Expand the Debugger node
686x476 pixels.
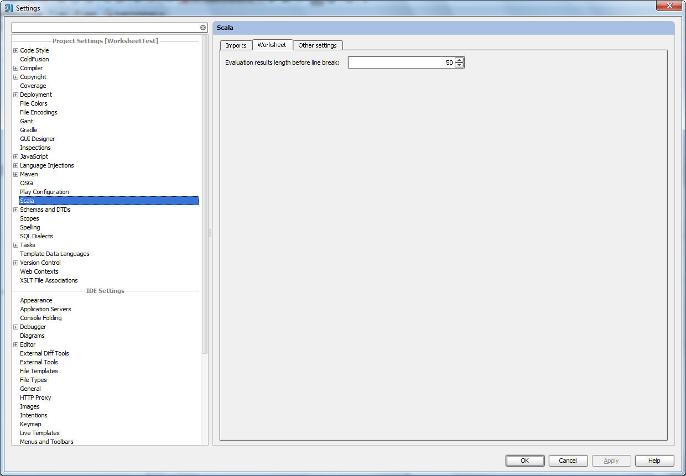pyautogui.click(x=16, y=327)
